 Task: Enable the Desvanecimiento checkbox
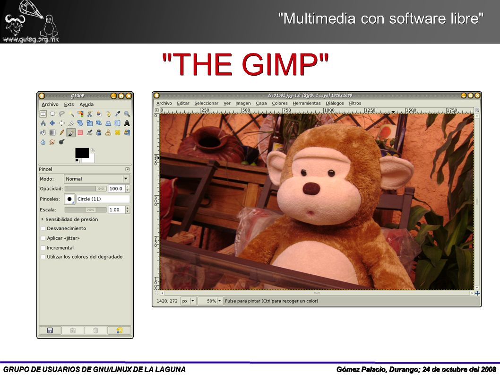point(43,228)
